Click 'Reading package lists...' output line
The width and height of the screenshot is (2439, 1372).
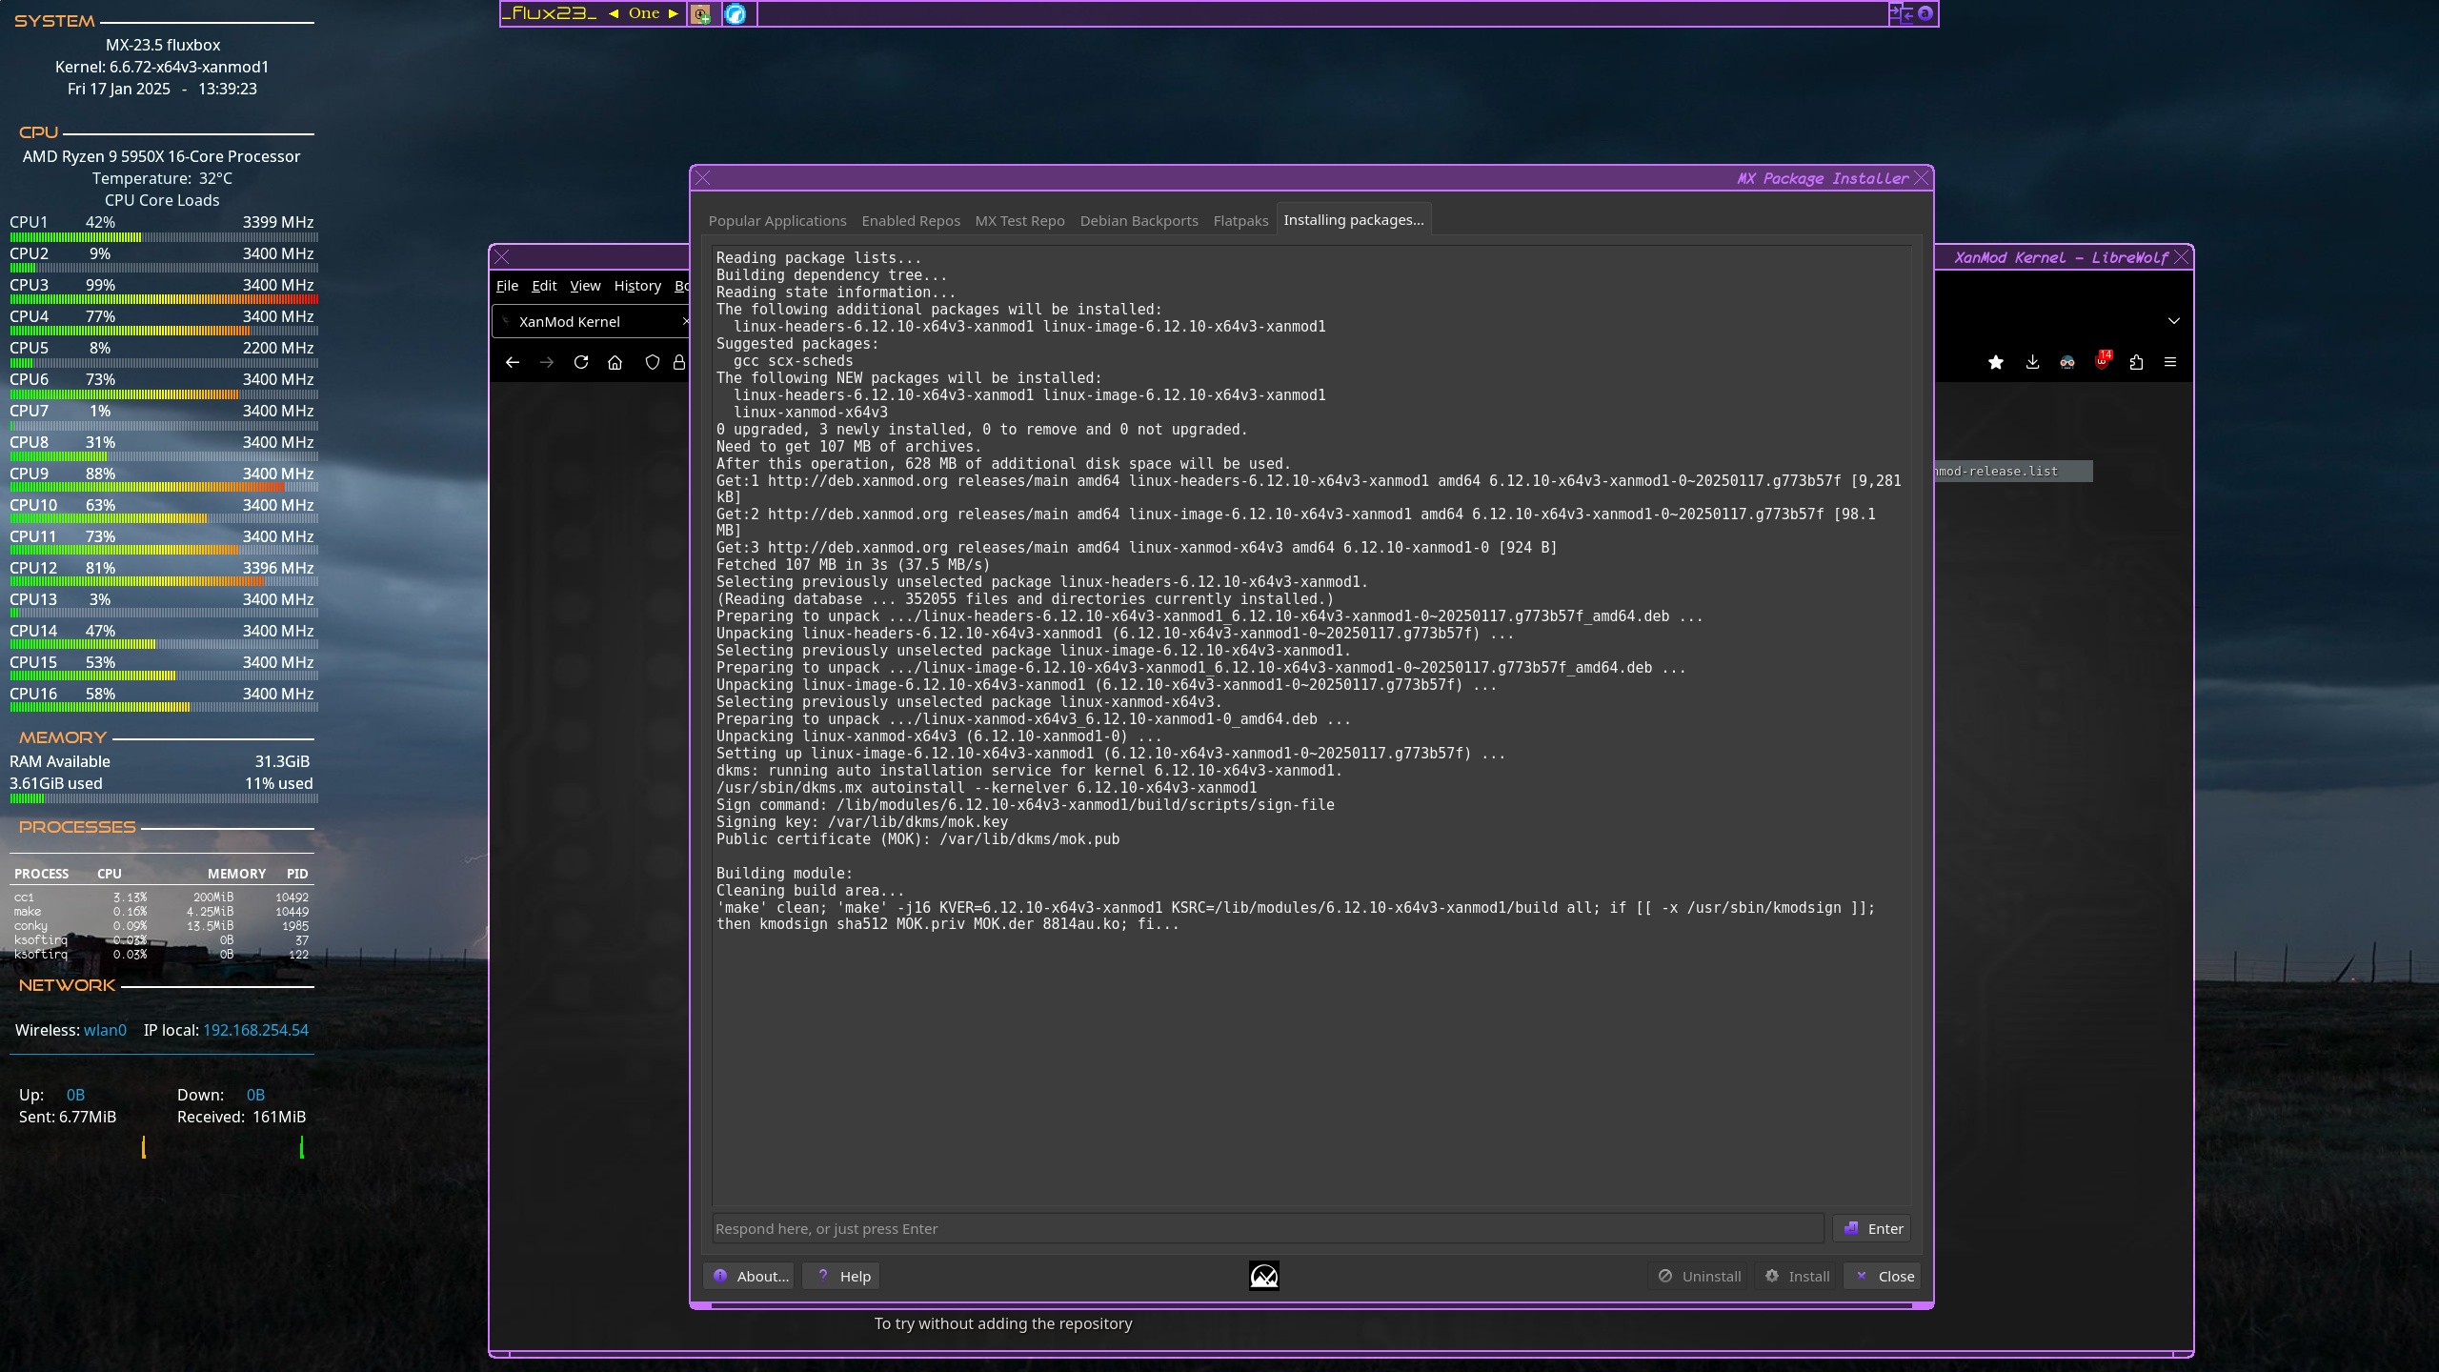[x=818, y=258]
